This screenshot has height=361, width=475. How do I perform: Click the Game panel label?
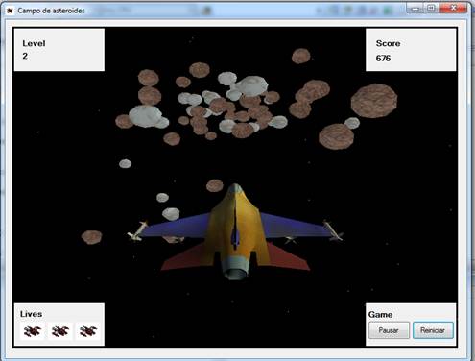tap(380, 315)
